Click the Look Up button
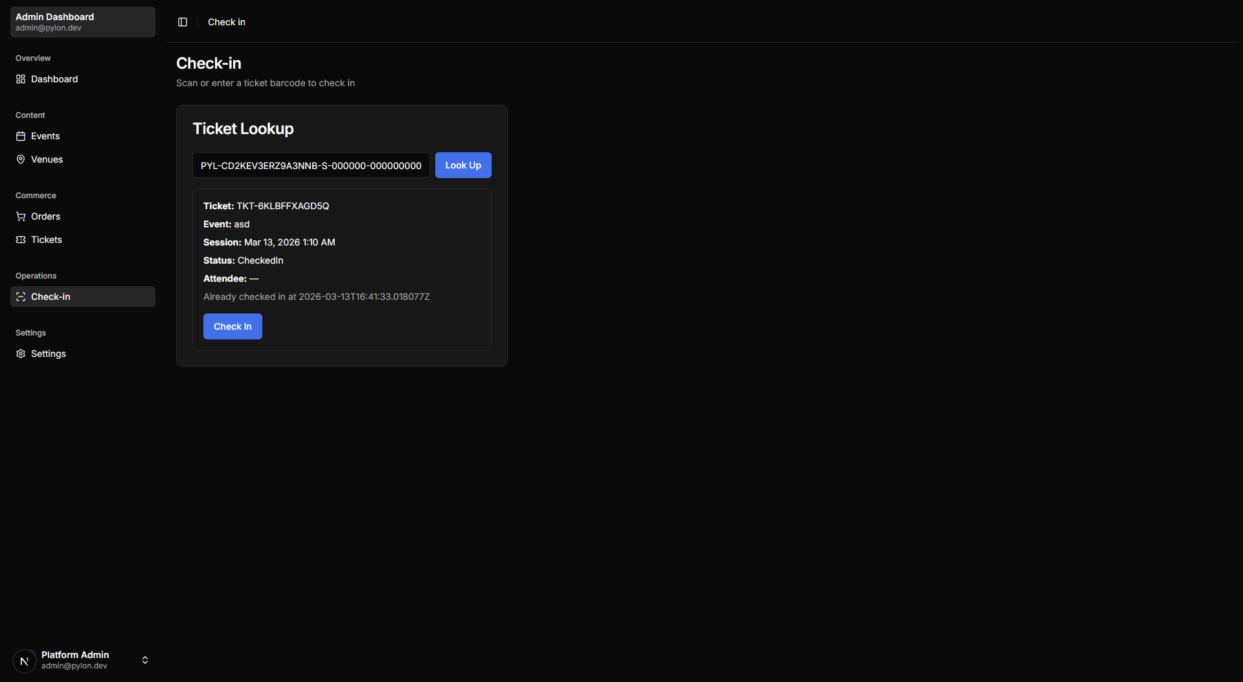This screenshot has width=1243, height=682. (x=463, y=165)
